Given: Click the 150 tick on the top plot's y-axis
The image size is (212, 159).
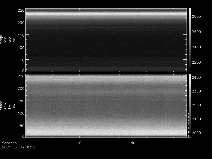Looking at the screenshot, I should (21, 35).
